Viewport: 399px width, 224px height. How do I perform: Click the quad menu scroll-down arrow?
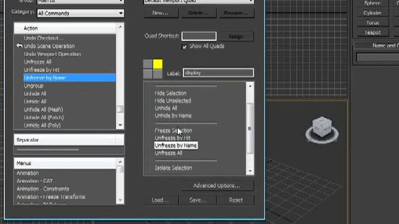click(x=250, y=171)
